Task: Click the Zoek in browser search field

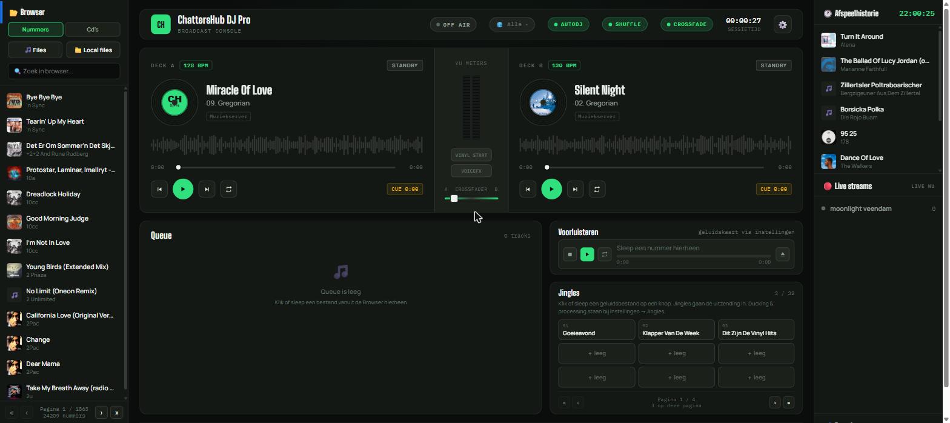Action: pyautogui.click(x=64, y=71)
